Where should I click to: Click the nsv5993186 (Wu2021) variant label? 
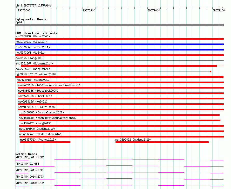tap(33, 101)
